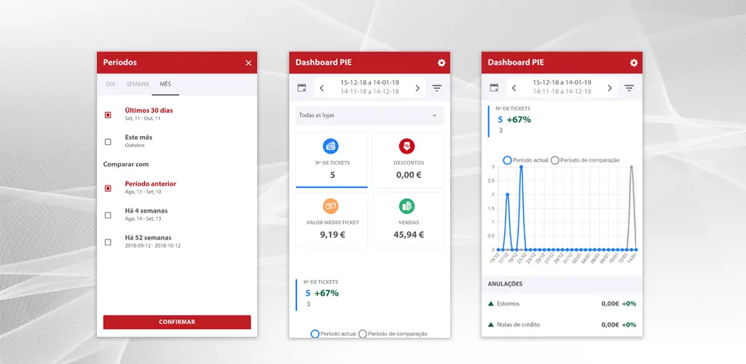Click the ANULAÇÕES section header
The height and width of the screenshot is (364, 746).
562,284
